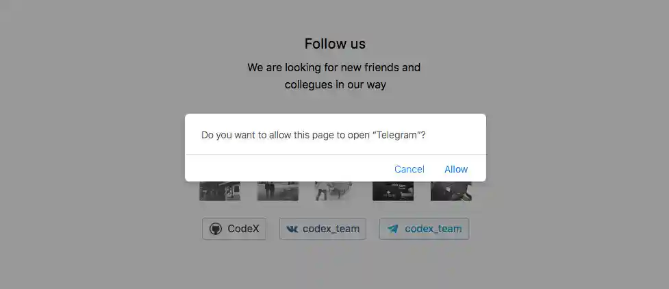Image resolution: width=669 pixels, height=289 pixels.
Task: Open the CodeX GitHub link label
Action: (243, 229)
